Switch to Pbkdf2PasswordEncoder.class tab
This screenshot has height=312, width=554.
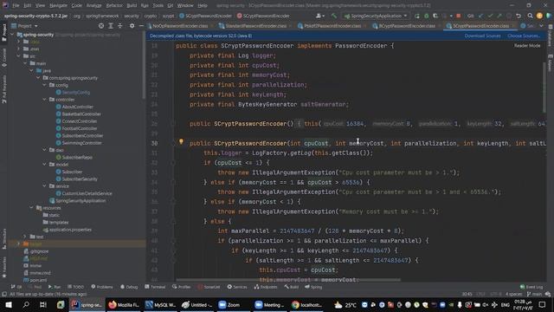point(332,26)
